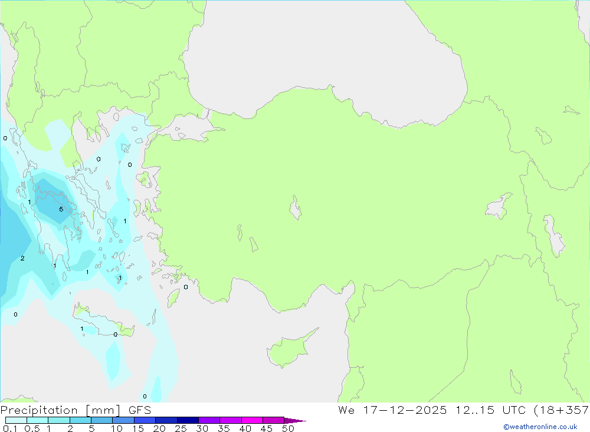
Task: Click the '5' precipitation value on the map
Action: (x=61, y=209)
